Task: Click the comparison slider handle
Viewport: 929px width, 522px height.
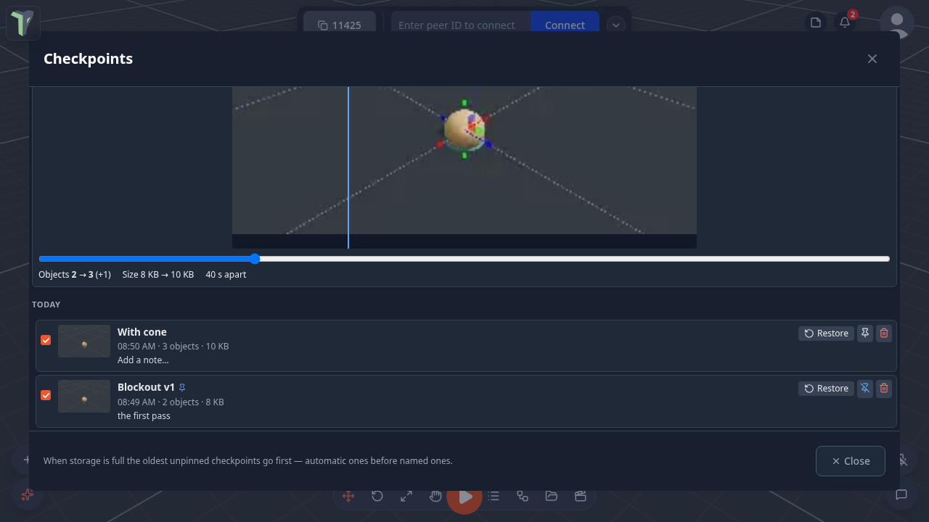Action: click(x=255, y=259)
